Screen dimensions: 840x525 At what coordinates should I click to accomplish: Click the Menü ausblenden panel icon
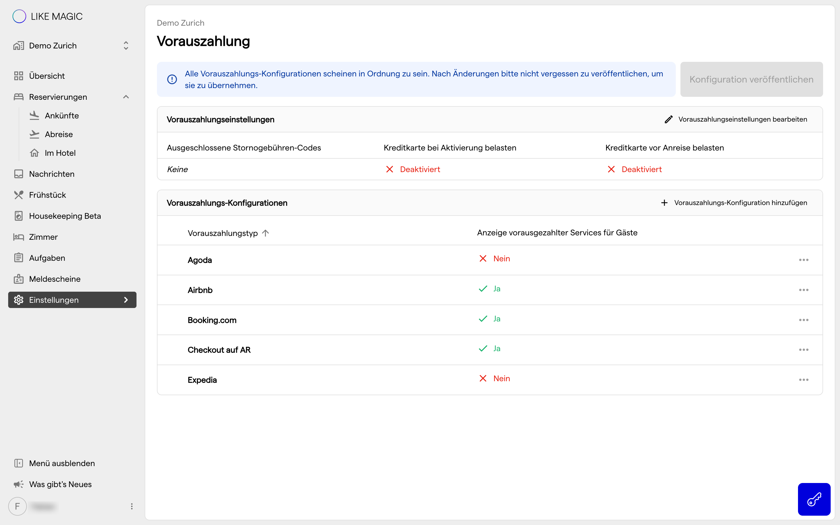(x=18, y=463)
